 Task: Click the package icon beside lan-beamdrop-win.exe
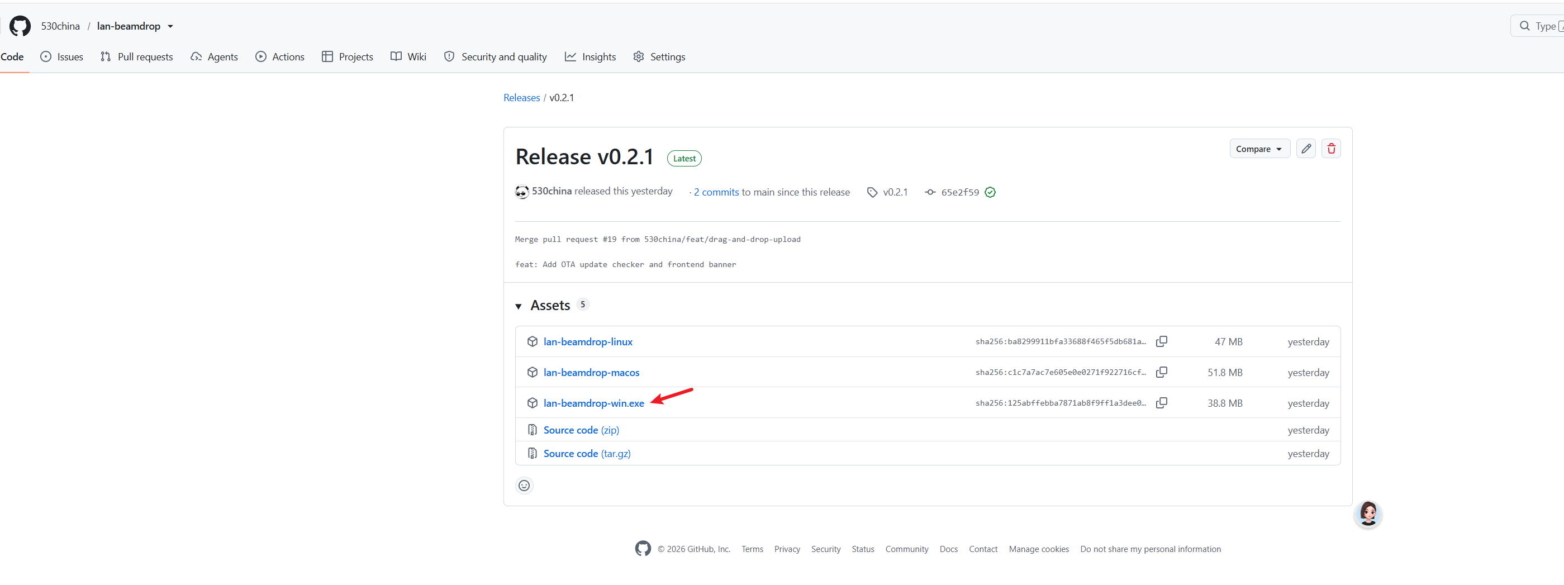533,403
